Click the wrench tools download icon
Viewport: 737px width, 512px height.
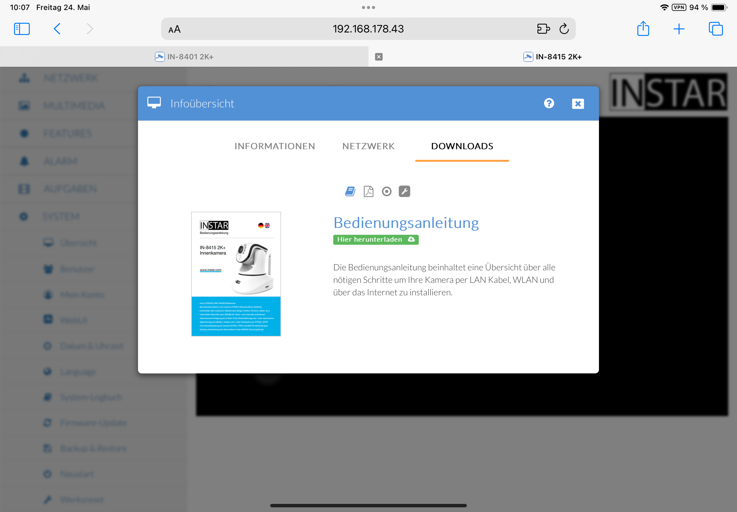tap(404, 191)
